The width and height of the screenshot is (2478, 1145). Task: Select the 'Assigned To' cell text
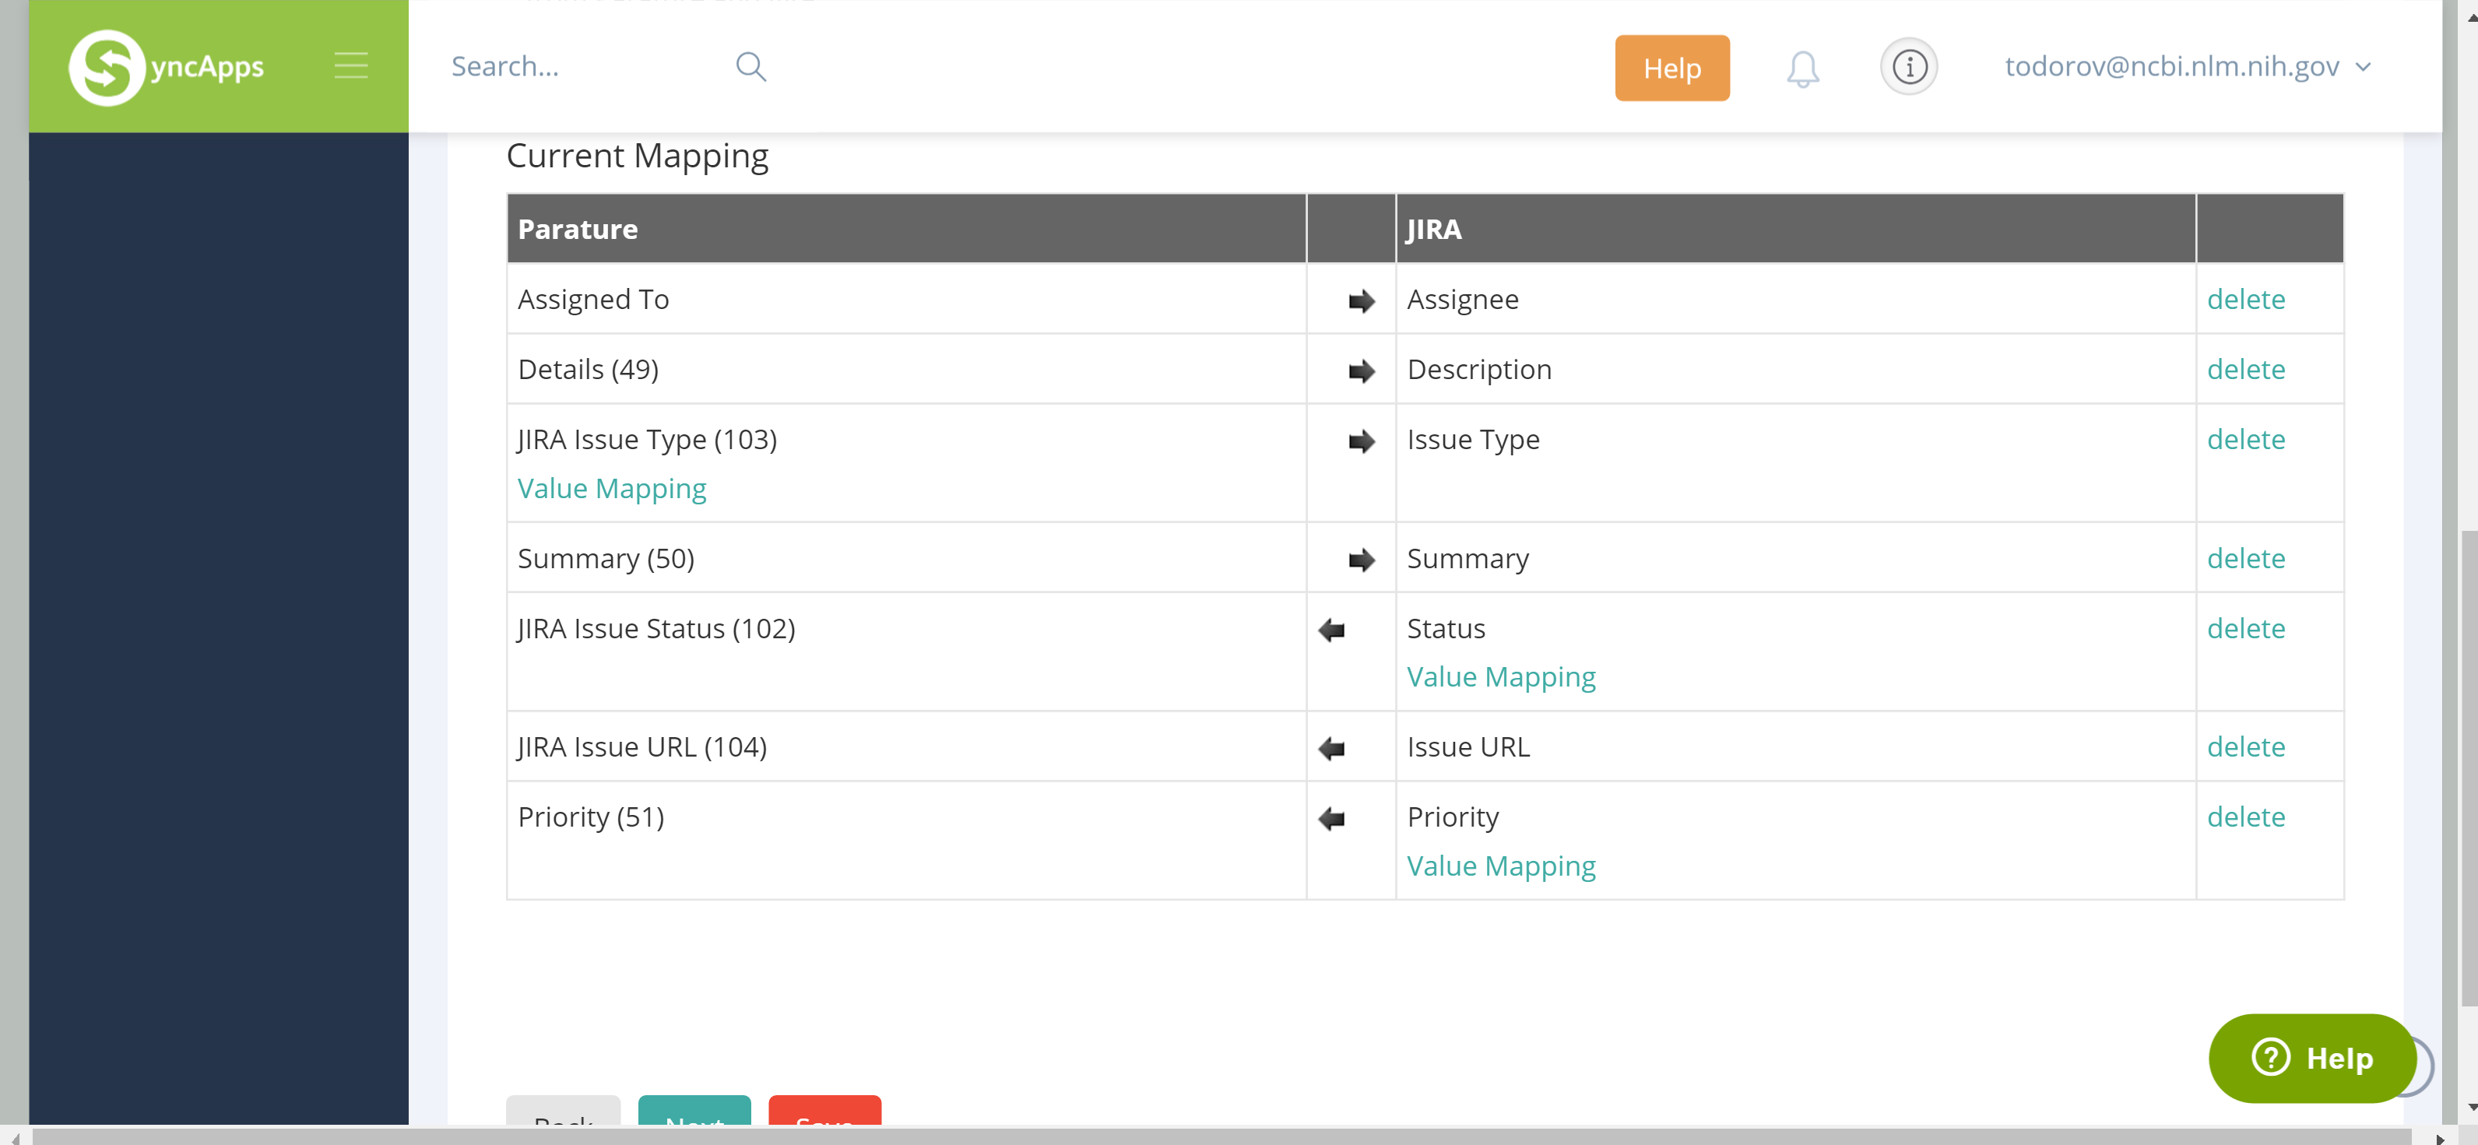[592, 300]
